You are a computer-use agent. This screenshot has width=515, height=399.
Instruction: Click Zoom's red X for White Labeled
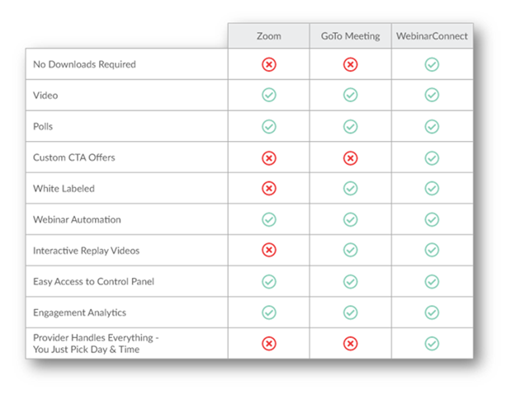(269, 188)
